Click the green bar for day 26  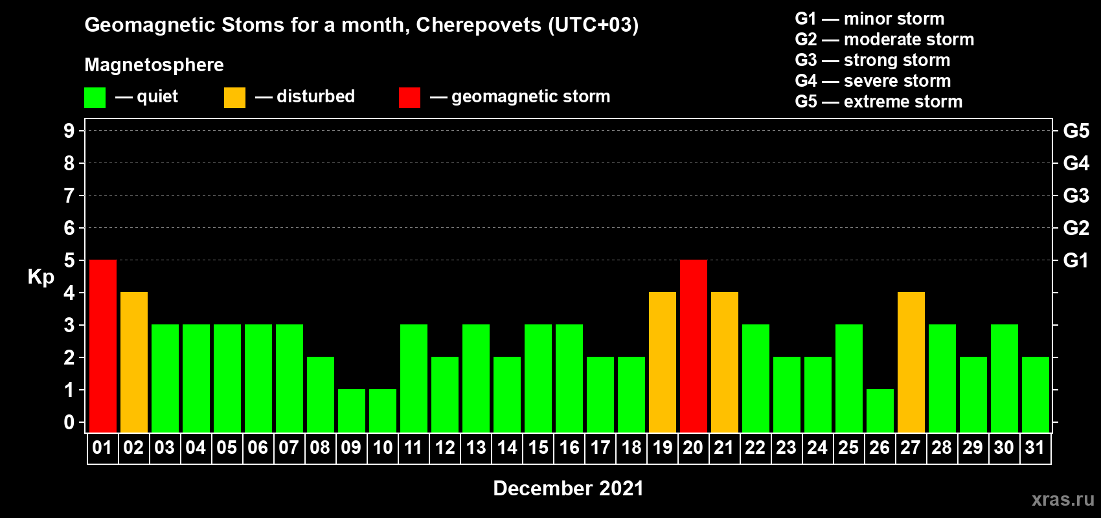coord(880,411)
